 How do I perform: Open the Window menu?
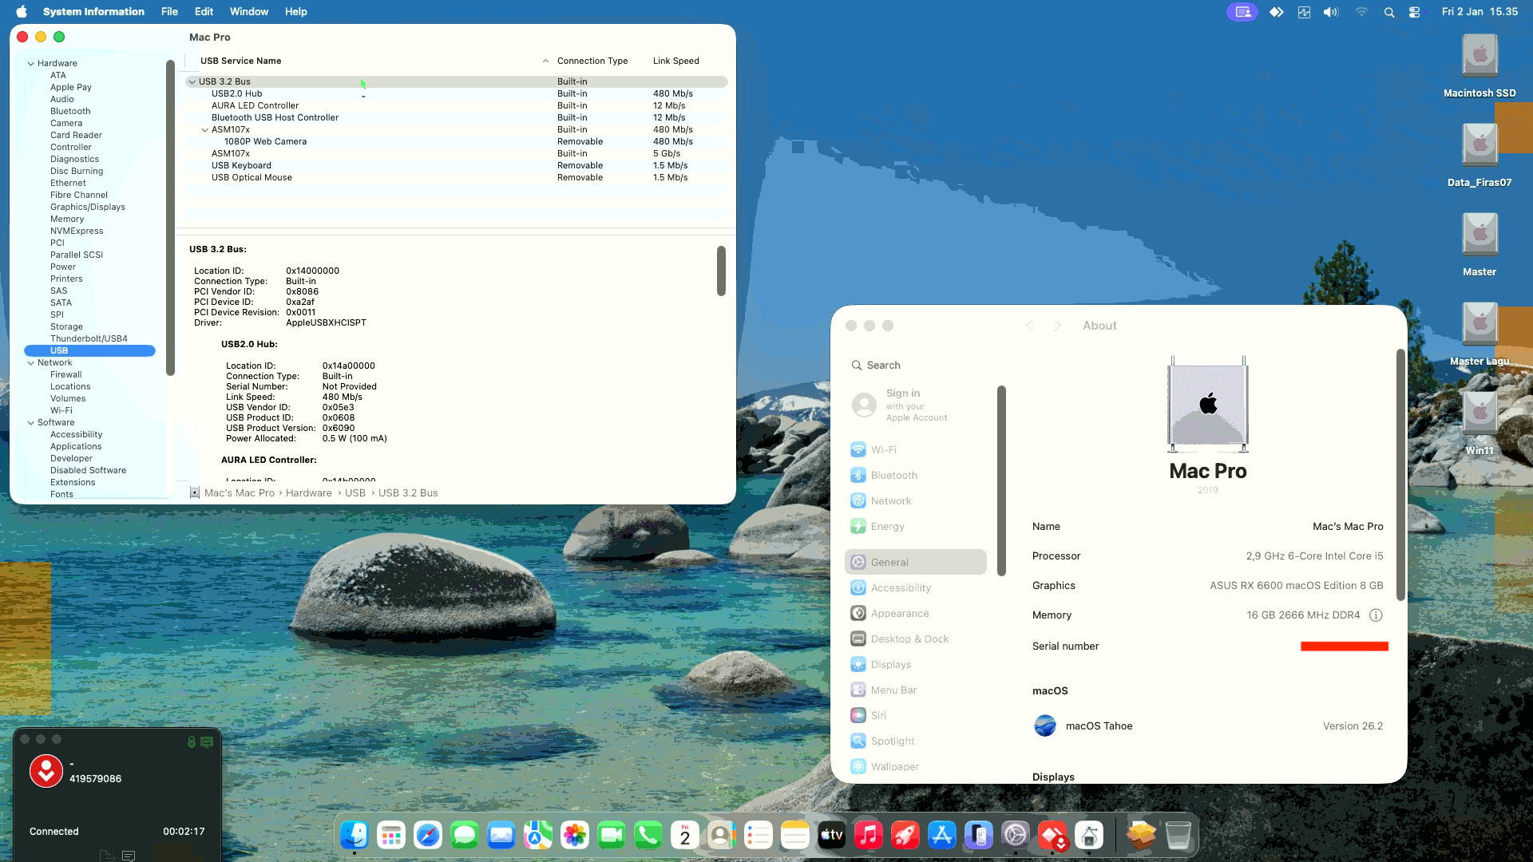[x=249, y=12]
